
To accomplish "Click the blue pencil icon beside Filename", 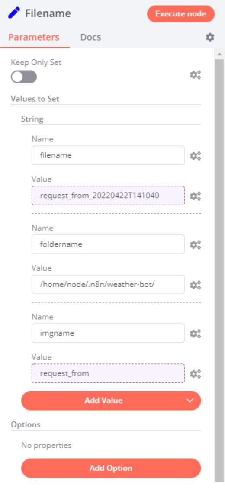I will (x=14, y=13).
